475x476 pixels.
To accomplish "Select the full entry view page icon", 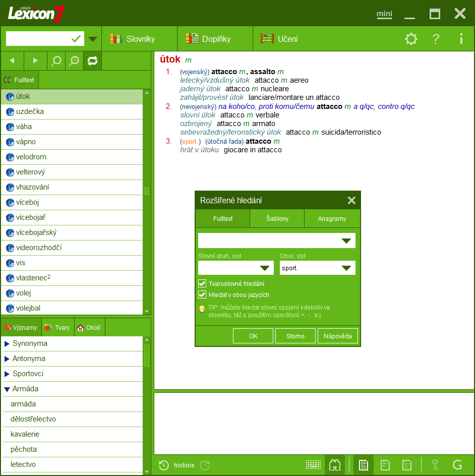I will 363,465.
